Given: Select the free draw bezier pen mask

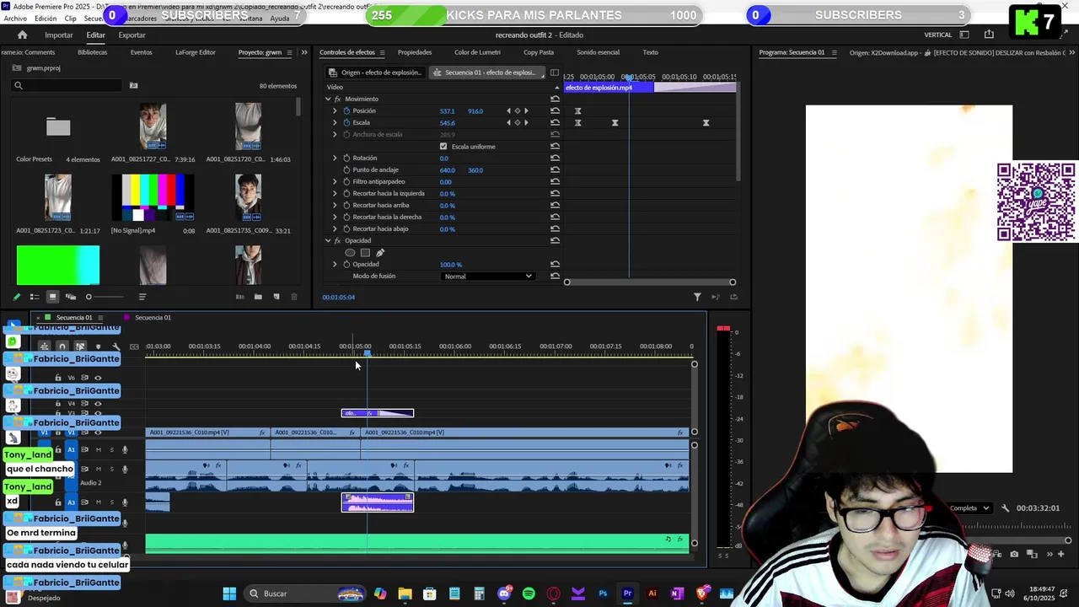Looking at the screenshot, I should click(x=380, y=252).
